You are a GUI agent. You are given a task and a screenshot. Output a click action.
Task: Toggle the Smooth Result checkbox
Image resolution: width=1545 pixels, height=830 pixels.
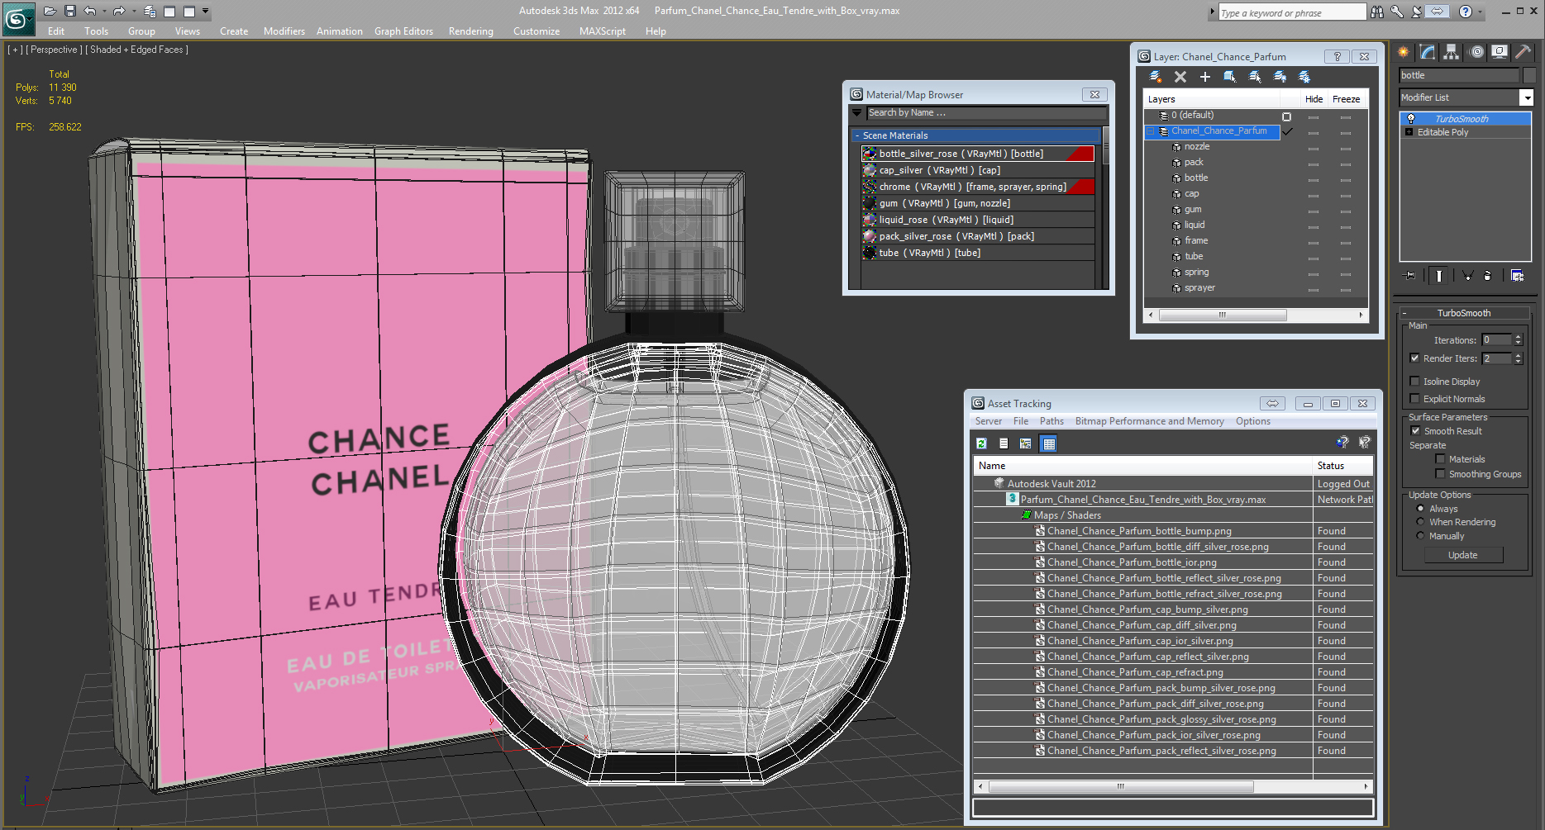[1415, 431]
